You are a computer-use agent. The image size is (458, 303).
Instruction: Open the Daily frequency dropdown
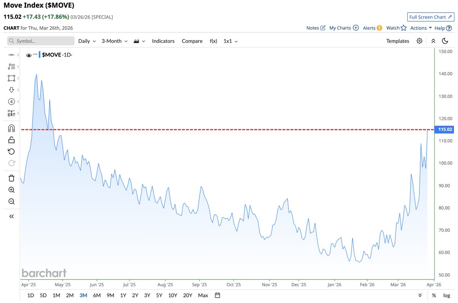[x=87, y=41]
